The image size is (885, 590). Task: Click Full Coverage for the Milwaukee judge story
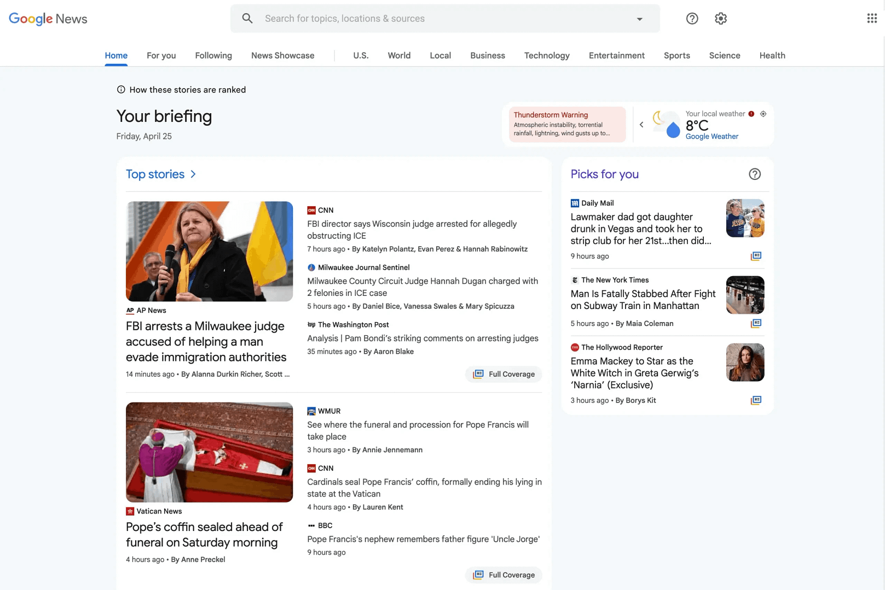click(x=504, y=374)
